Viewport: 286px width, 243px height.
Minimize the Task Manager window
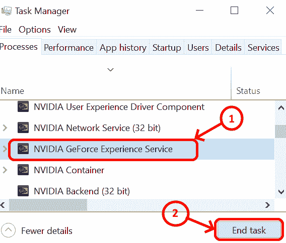(x=199, y=10)
